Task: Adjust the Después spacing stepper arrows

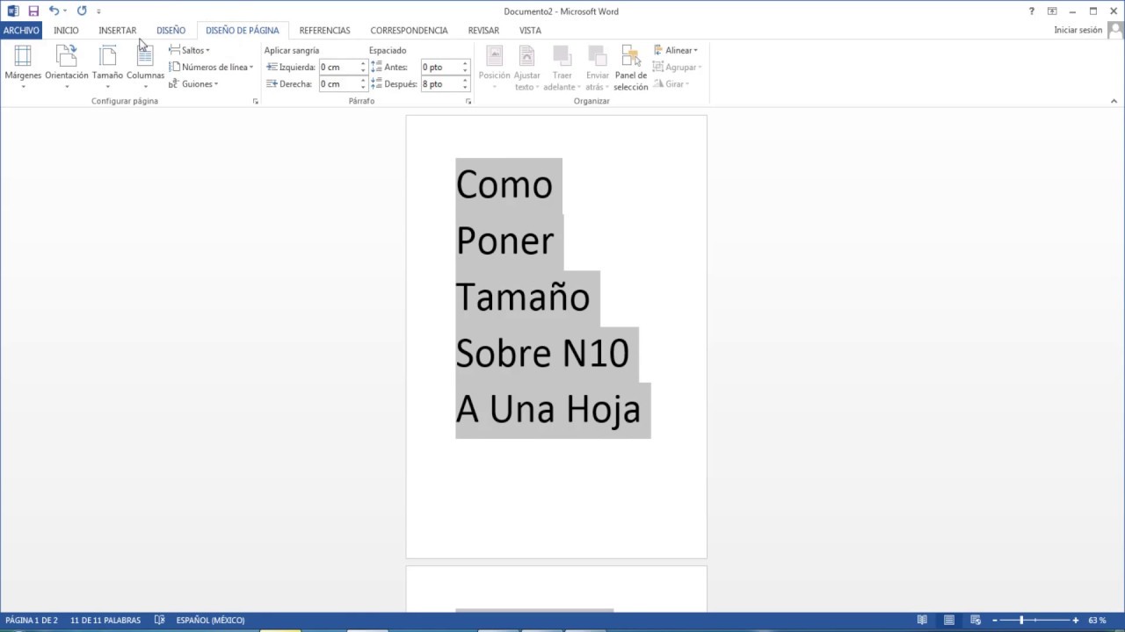Action: point(465,84)
